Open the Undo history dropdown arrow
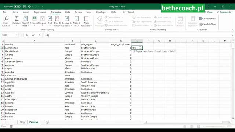Screen dimensions: 235x132 32,7
